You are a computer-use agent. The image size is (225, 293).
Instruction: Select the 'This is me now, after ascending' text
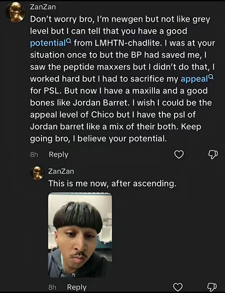point(112,184)
